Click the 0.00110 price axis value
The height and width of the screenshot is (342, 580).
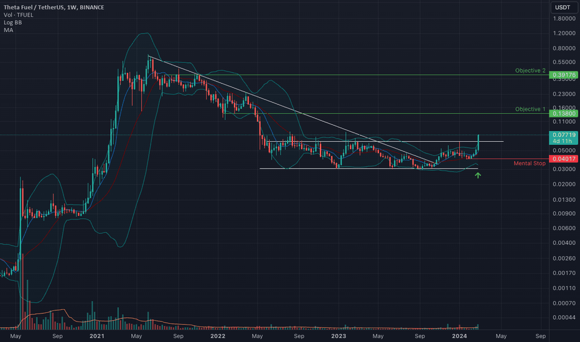click(x=564, y=288)
